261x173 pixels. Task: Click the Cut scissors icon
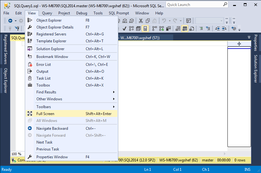(141, 21)
